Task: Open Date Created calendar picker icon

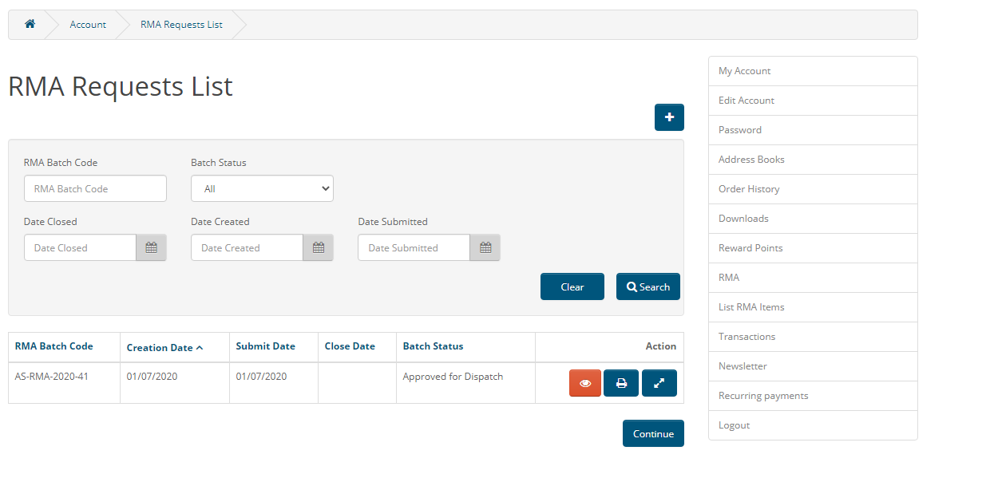Action: coord(318,247)
